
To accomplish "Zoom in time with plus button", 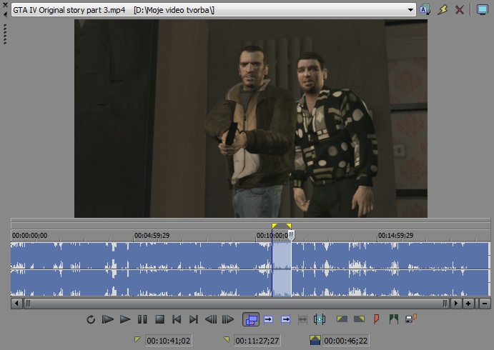I will (468, 304).
